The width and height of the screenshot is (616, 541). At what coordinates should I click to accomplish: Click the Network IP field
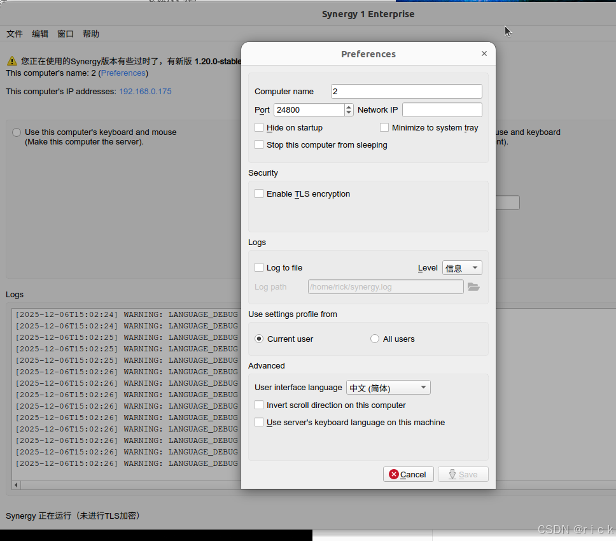click(x=442, y=110)
